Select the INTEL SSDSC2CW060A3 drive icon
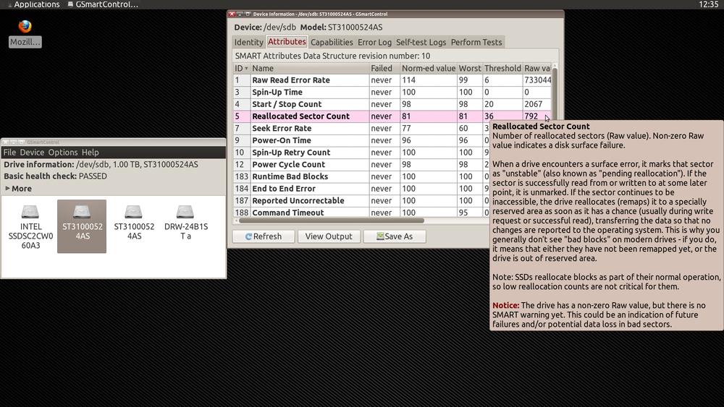Screen dimensions: 724x407 point(30,226)
